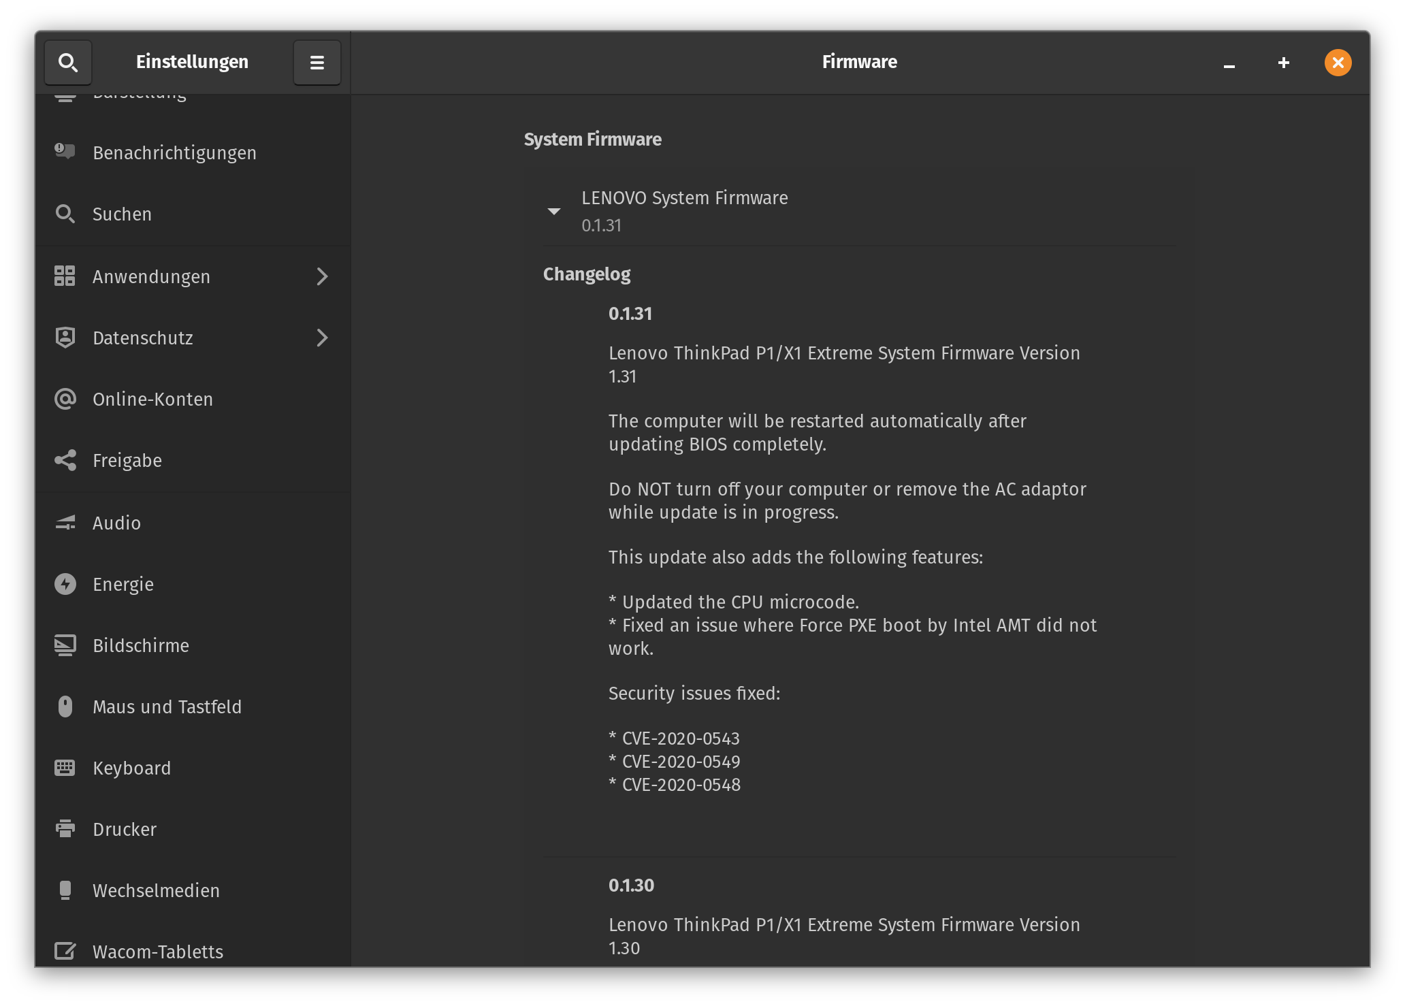Click the Energie lightning bolt icon
Image resolution: width=1405 pixels, height=1006 pixels.
tap(65, 583)
